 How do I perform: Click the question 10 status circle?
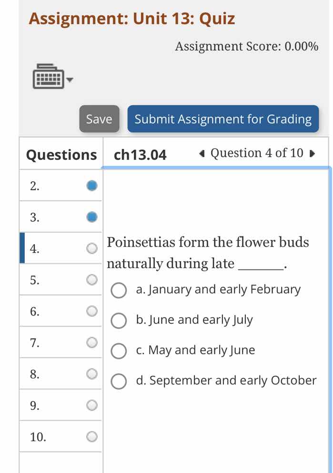point(92,436)
